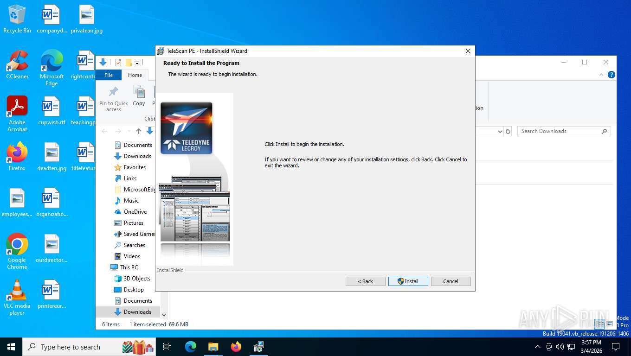Click Explorer Back navigation arrow
This screenshot has width=631, height=356.
tap(104, 131)
